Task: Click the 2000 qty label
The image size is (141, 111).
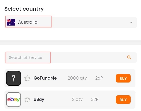Action: pos(77,78)
